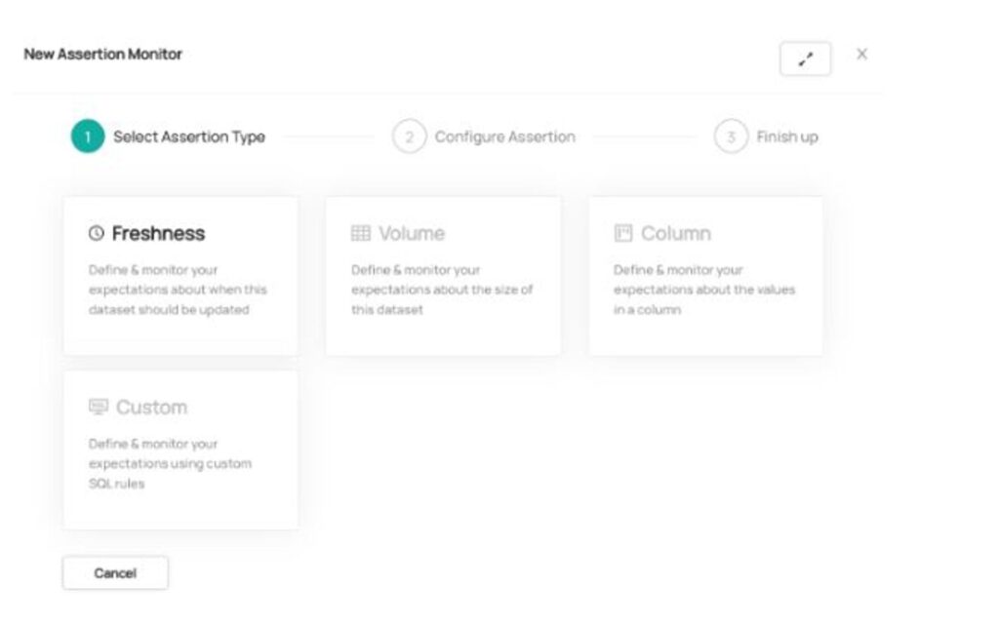Choose the Volume assertion heading
The height and width of the screenshot is (626, 999).
(412, 234)
